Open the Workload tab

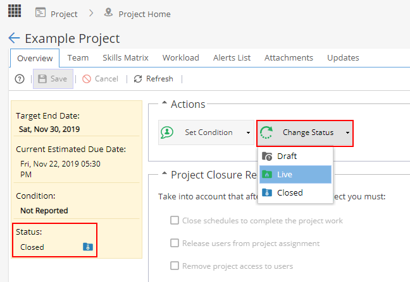click(181, 57)
